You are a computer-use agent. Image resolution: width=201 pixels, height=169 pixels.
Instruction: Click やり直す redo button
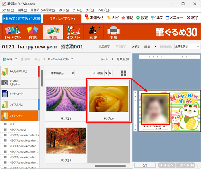(121, 46)
